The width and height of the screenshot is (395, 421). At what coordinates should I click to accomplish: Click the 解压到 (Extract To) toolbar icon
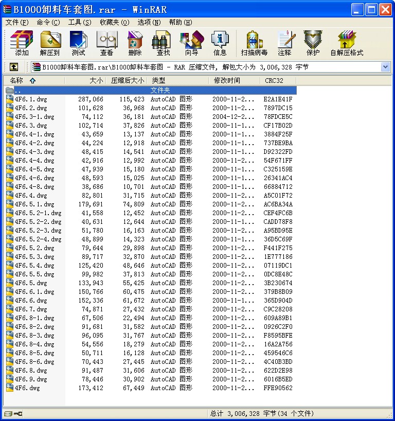(50, 40)
